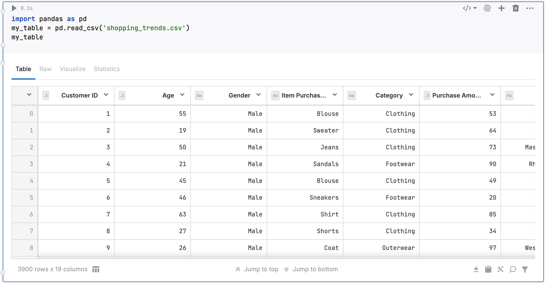Open the Age column dropdown

(182, 94)
